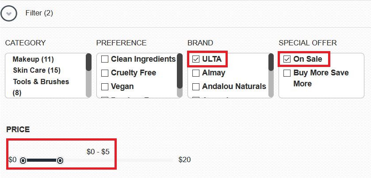Screen dimensions: 371x178
Task: Check the Vegan preference box
Action: 105,86
